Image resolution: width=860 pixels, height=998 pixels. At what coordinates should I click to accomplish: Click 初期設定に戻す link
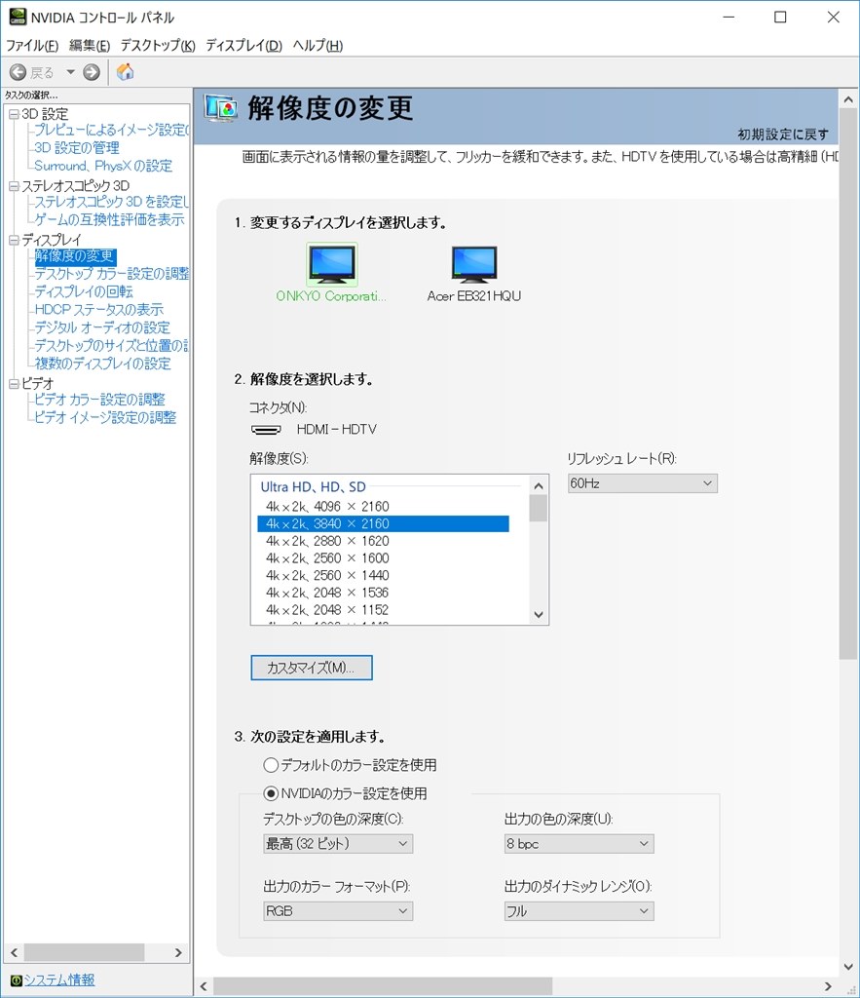[x=783, y=134]
